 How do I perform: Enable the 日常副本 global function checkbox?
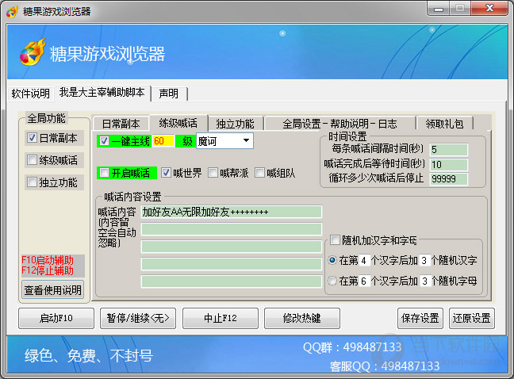[x=32, y=138]
